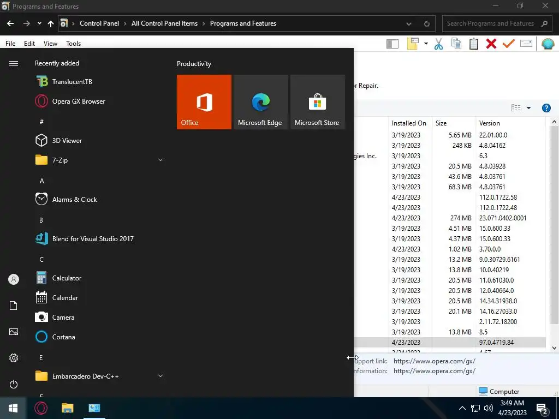Open the View menu

(x=50, y=44)
